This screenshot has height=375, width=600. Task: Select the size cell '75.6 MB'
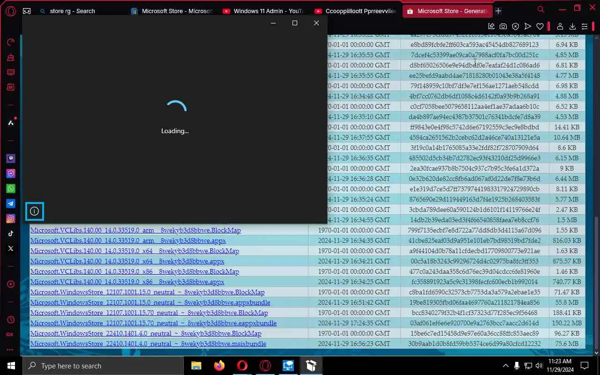567,344
